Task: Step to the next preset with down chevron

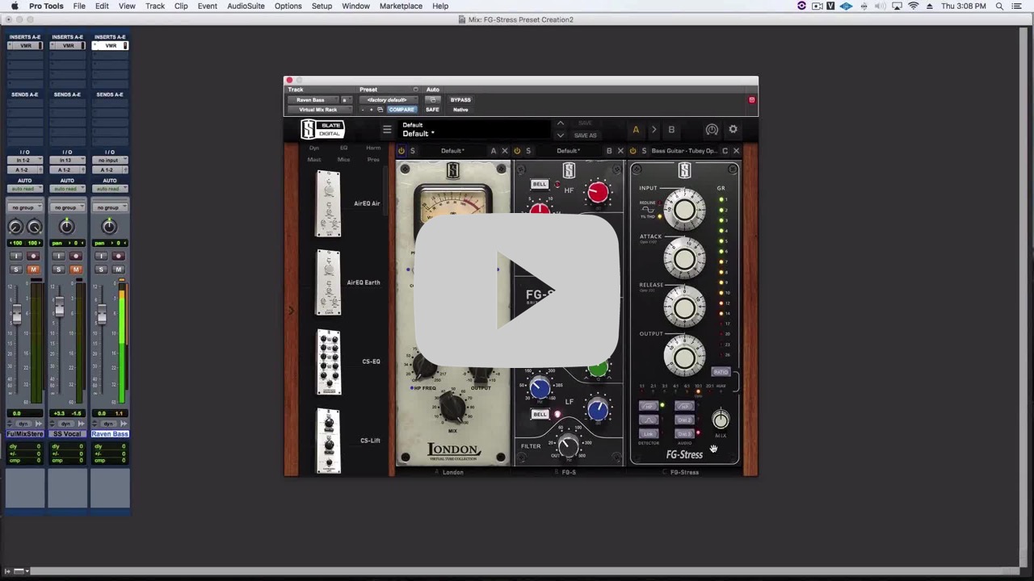Action: [x=560, y=135]
